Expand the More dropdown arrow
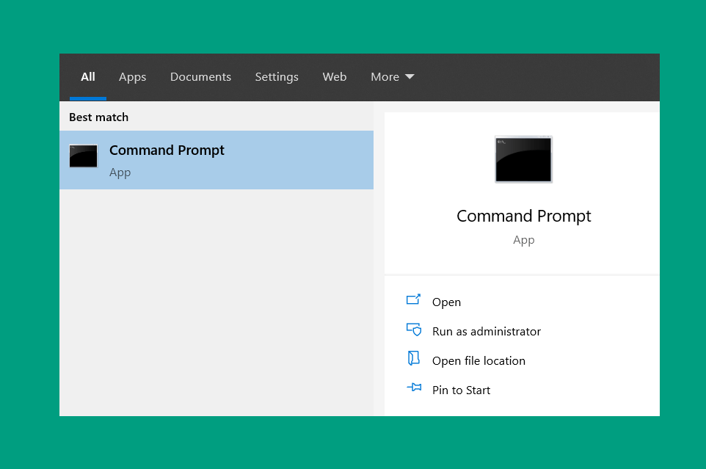706x469 pixels. coord(410,77)
